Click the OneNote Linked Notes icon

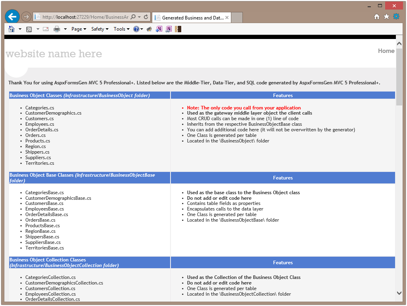point(169,29)
